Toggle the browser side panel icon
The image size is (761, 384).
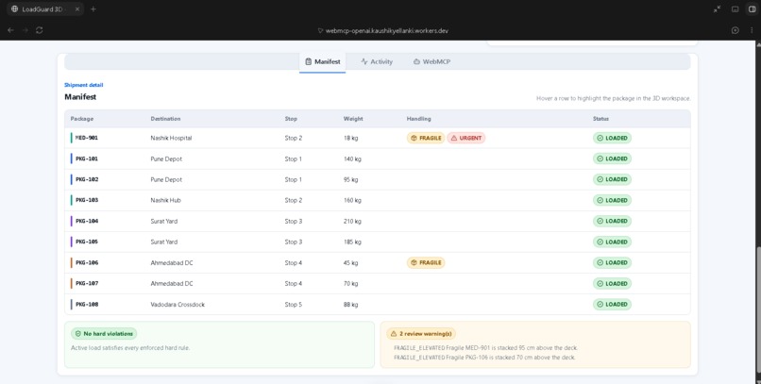pos(752,9)
